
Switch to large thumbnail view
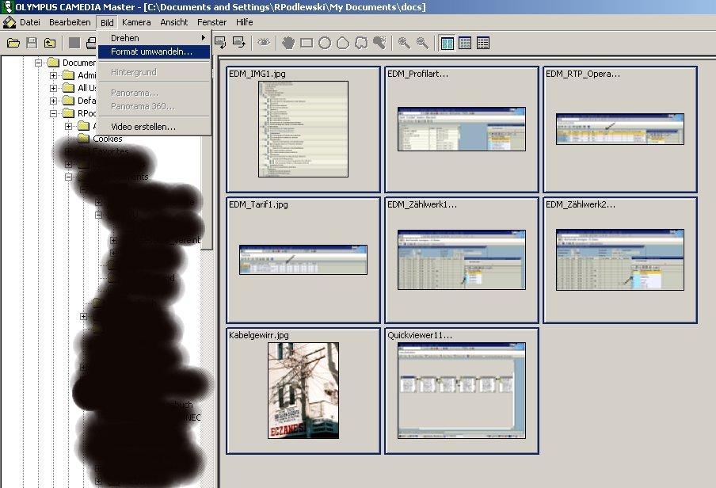coord(447,43)
